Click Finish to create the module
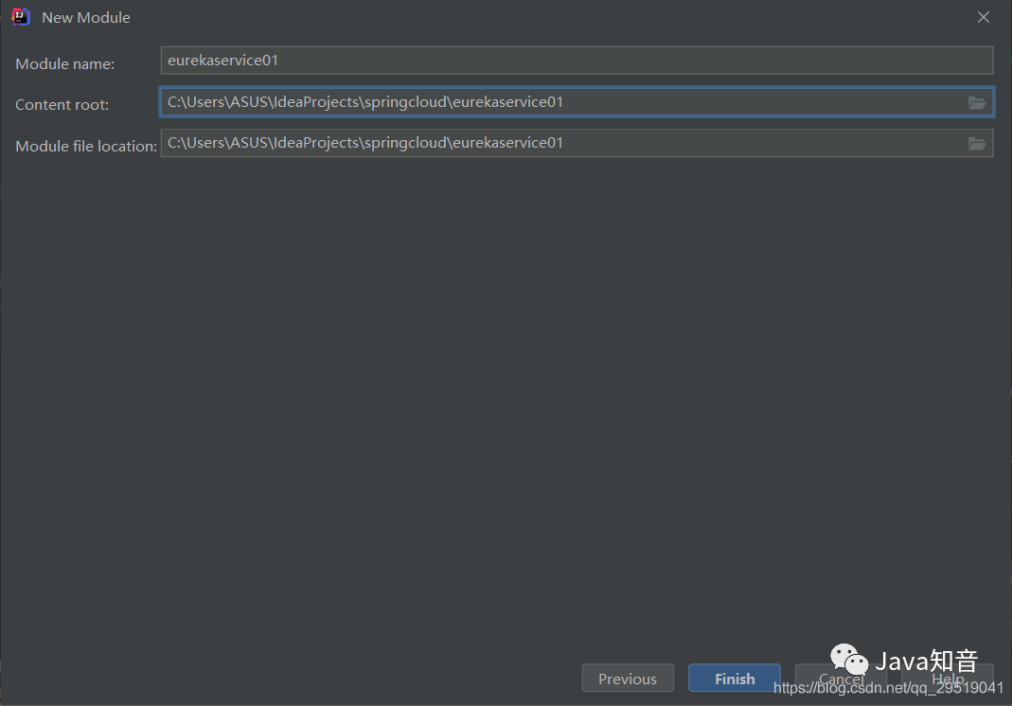 735,679
